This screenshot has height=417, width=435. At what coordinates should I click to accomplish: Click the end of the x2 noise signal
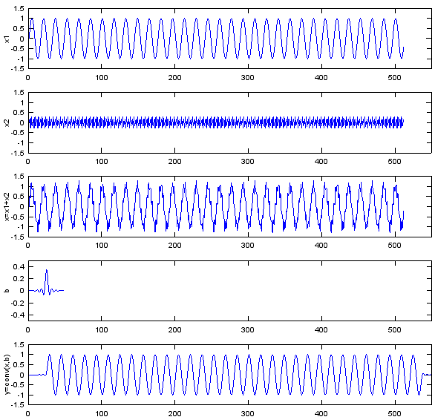[403, 121]
